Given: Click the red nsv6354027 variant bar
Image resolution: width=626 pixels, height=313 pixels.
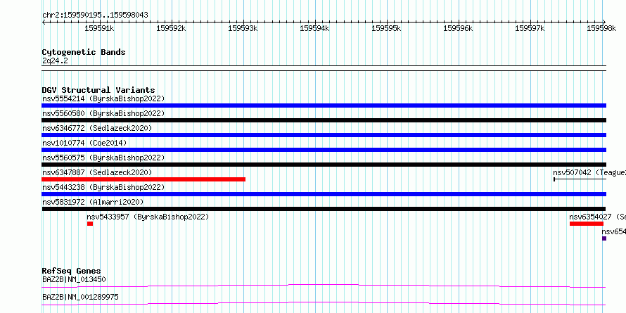Looking at the screenshot, I should pos(587,224).
